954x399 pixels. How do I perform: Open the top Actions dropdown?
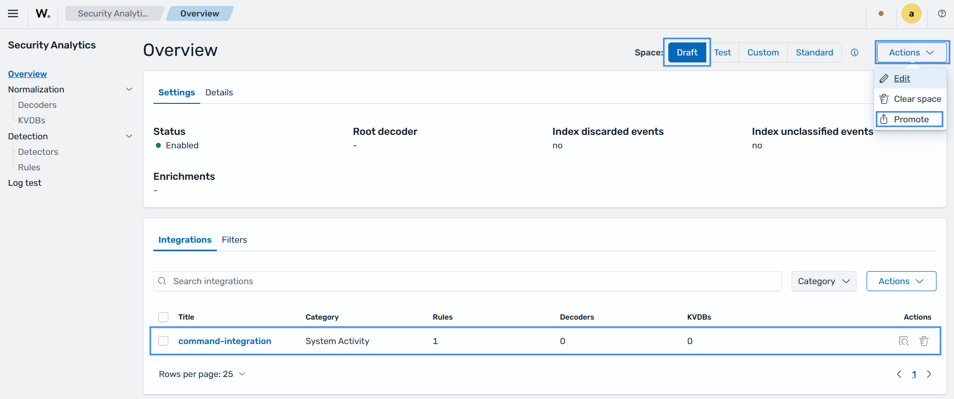click(x=912, y=52)
